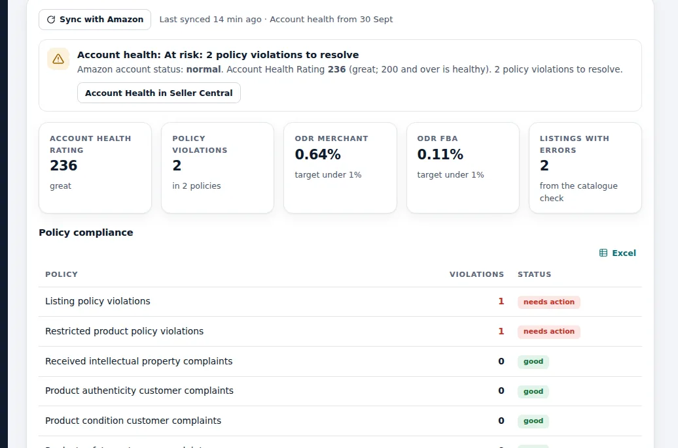Open Account Health in Seller Central

coord(158,93)
